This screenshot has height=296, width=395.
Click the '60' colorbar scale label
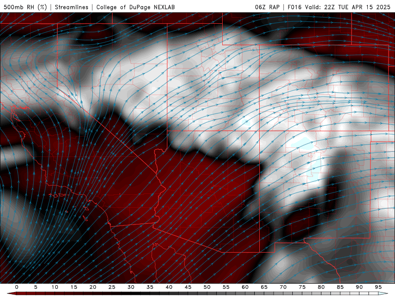click(245, 287)
